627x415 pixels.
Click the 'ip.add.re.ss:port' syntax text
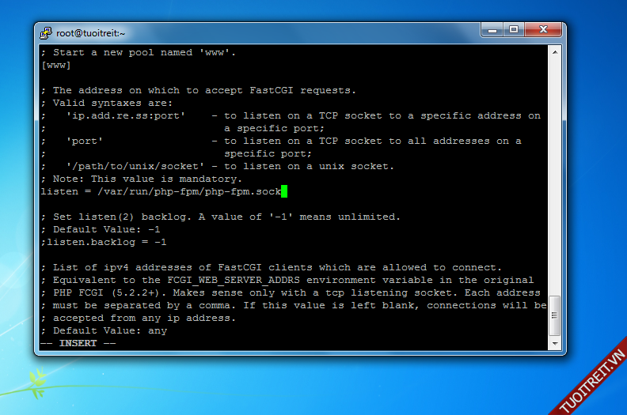point(126,116)
